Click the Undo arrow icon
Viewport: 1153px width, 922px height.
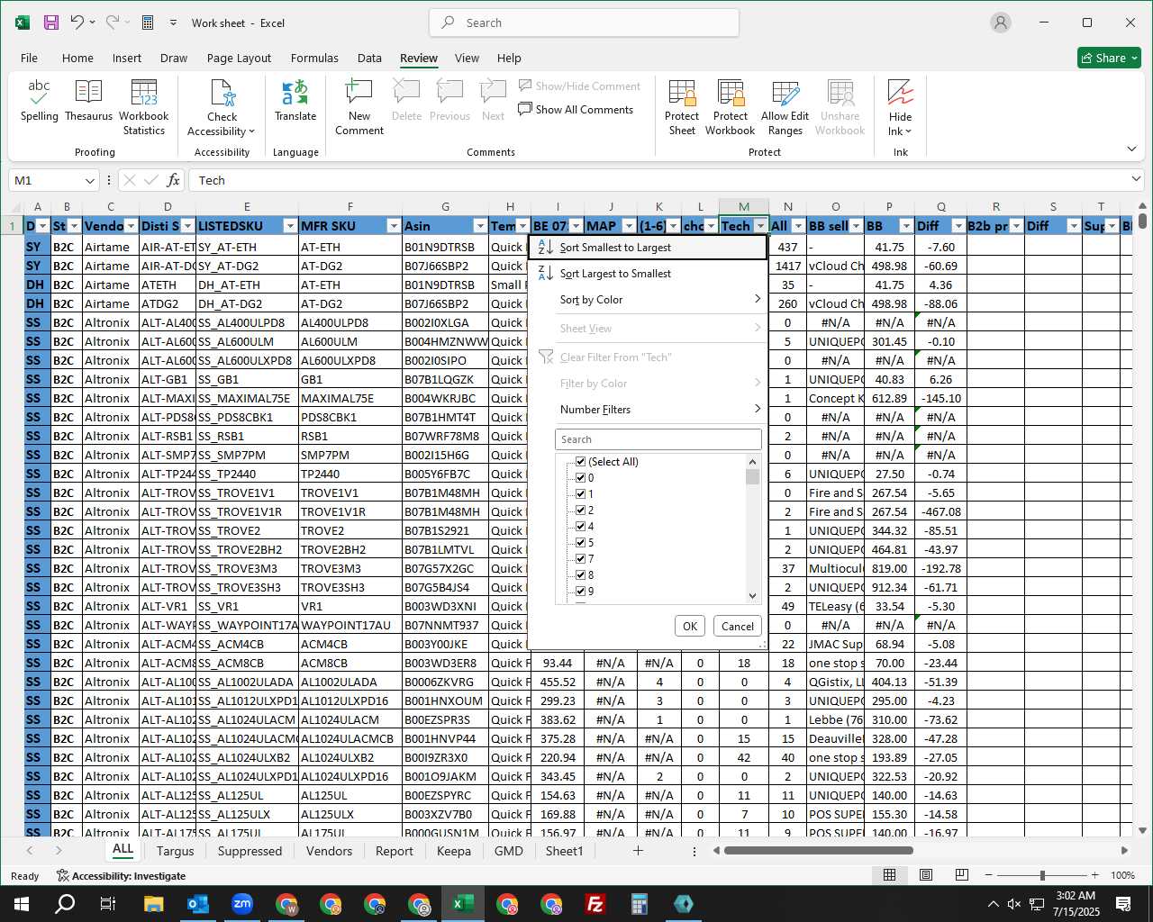[77, 23]
